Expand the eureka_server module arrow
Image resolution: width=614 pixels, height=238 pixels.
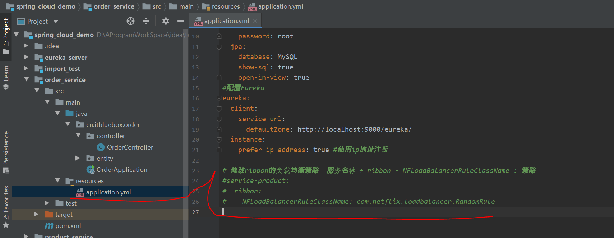click(26, 57)
